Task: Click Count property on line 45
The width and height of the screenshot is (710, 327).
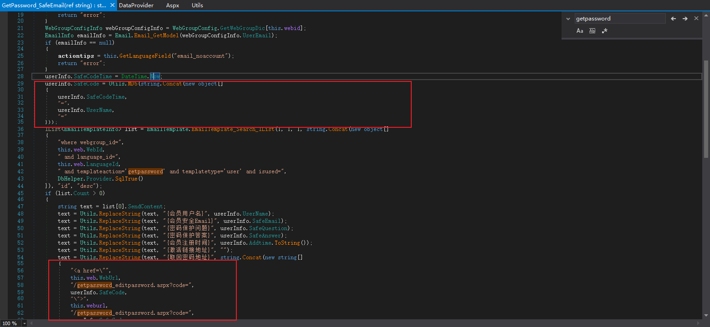Action: pyautogui.click(x=82, y=193)
